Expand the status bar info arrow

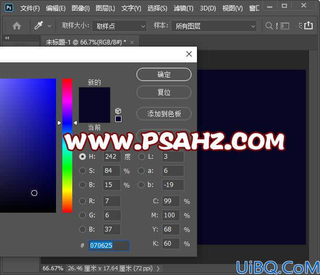[x=158, y=268]
